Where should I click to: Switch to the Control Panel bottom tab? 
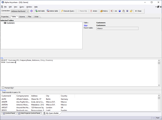[x=9, y=113]
